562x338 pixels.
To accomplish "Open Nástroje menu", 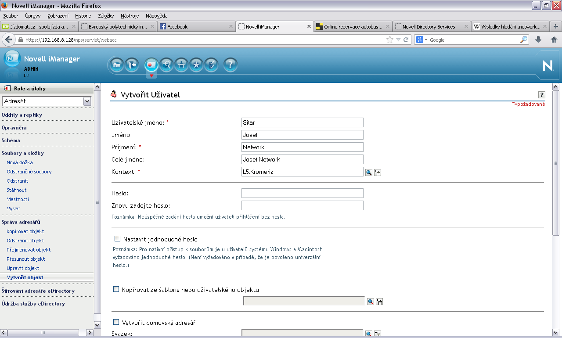I will pyautogui.click(x=130, y=16).
